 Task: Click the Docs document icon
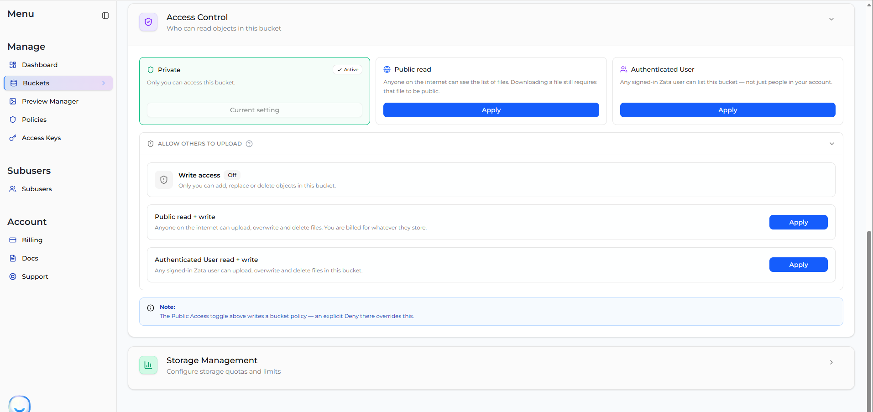[13, 258]
